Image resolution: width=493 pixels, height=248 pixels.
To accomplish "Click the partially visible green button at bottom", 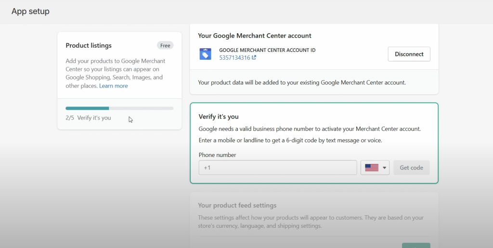I will 415,245.
